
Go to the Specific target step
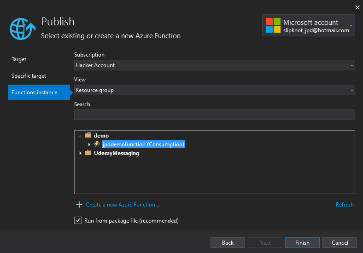29,76
